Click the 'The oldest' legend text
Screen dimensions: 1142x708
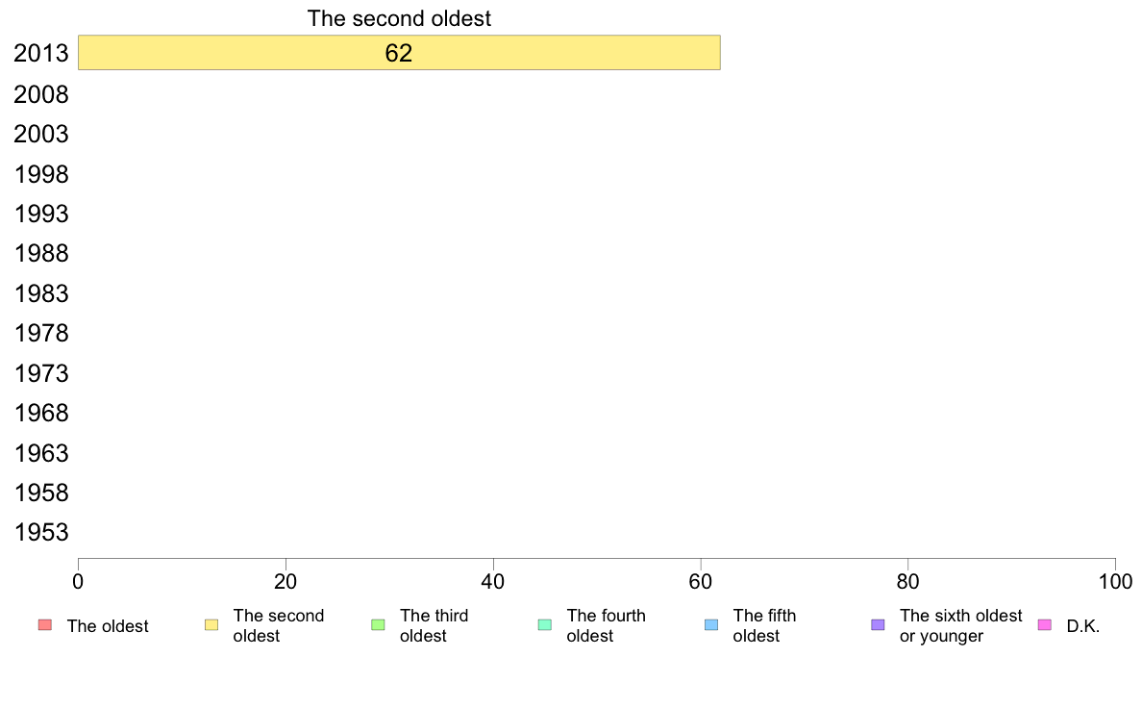pos(108,626)
